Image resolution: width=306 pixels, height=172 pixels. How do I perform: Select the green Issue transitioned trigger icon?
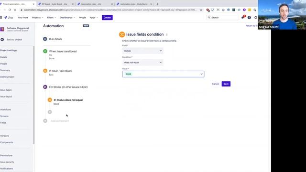pyautogui.click(x=45, y=51)
